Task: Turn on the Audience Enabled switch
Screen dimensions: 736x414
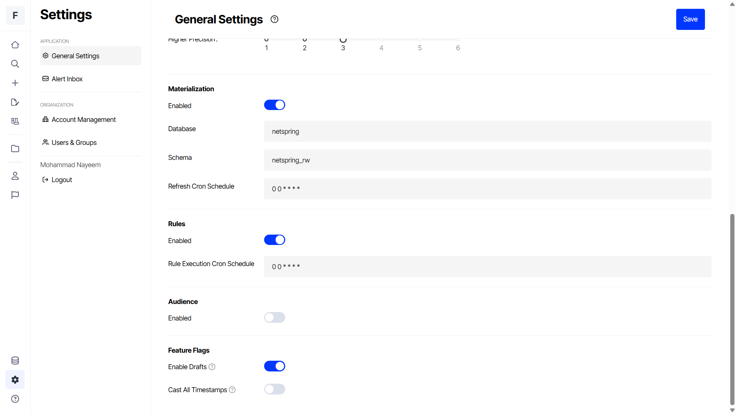Action: [274, 318]
